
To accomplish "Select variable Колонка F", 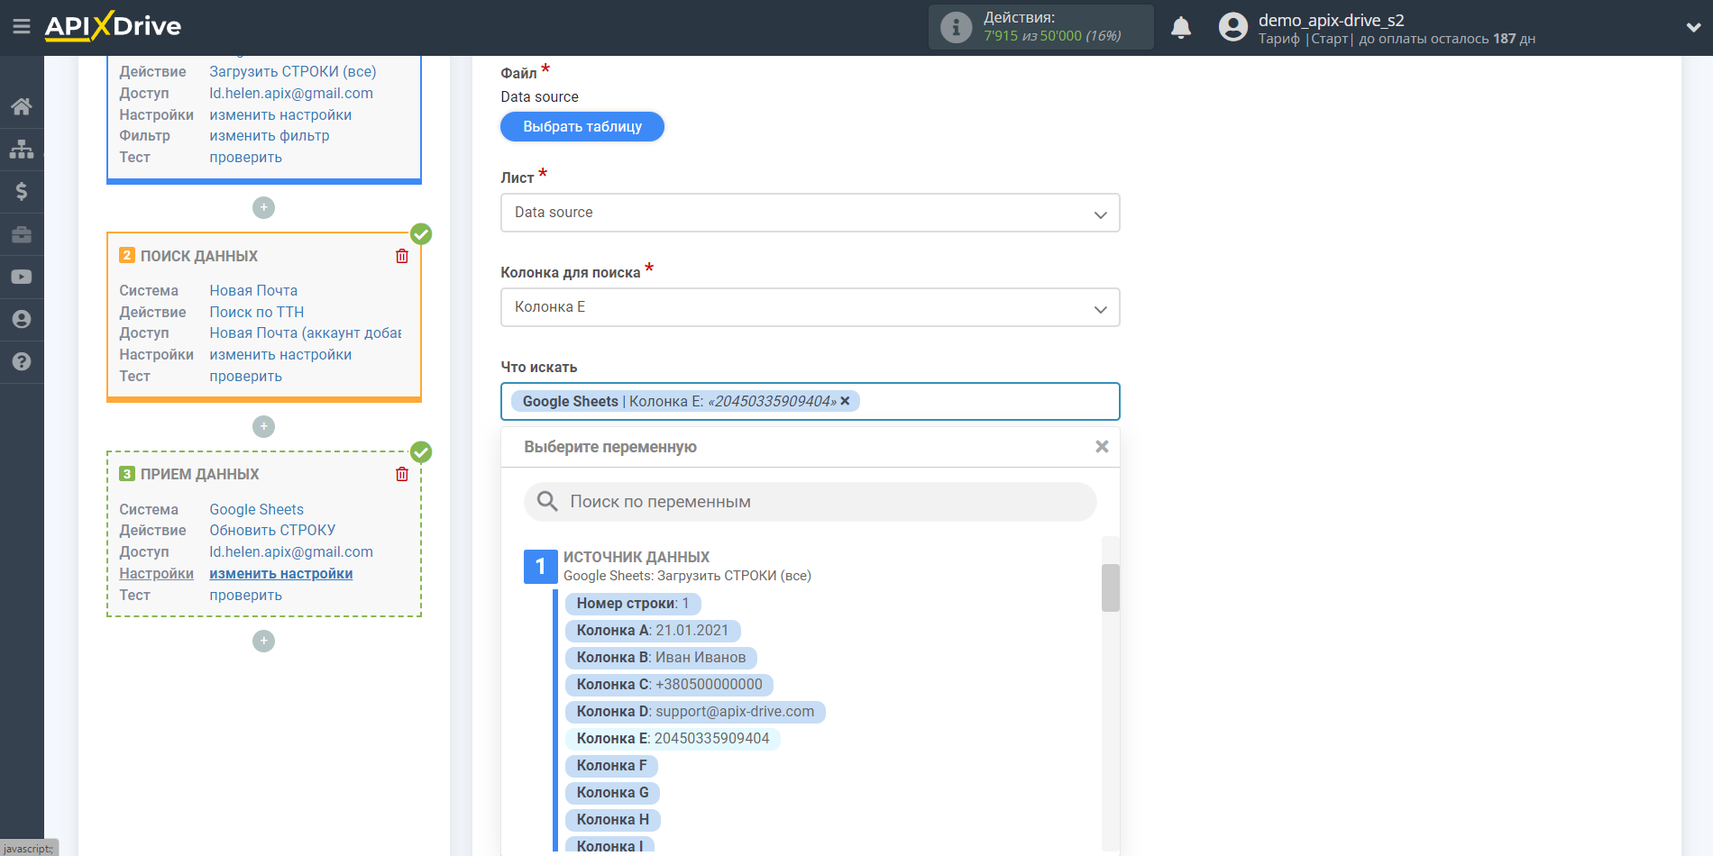I will click(611, 766).
